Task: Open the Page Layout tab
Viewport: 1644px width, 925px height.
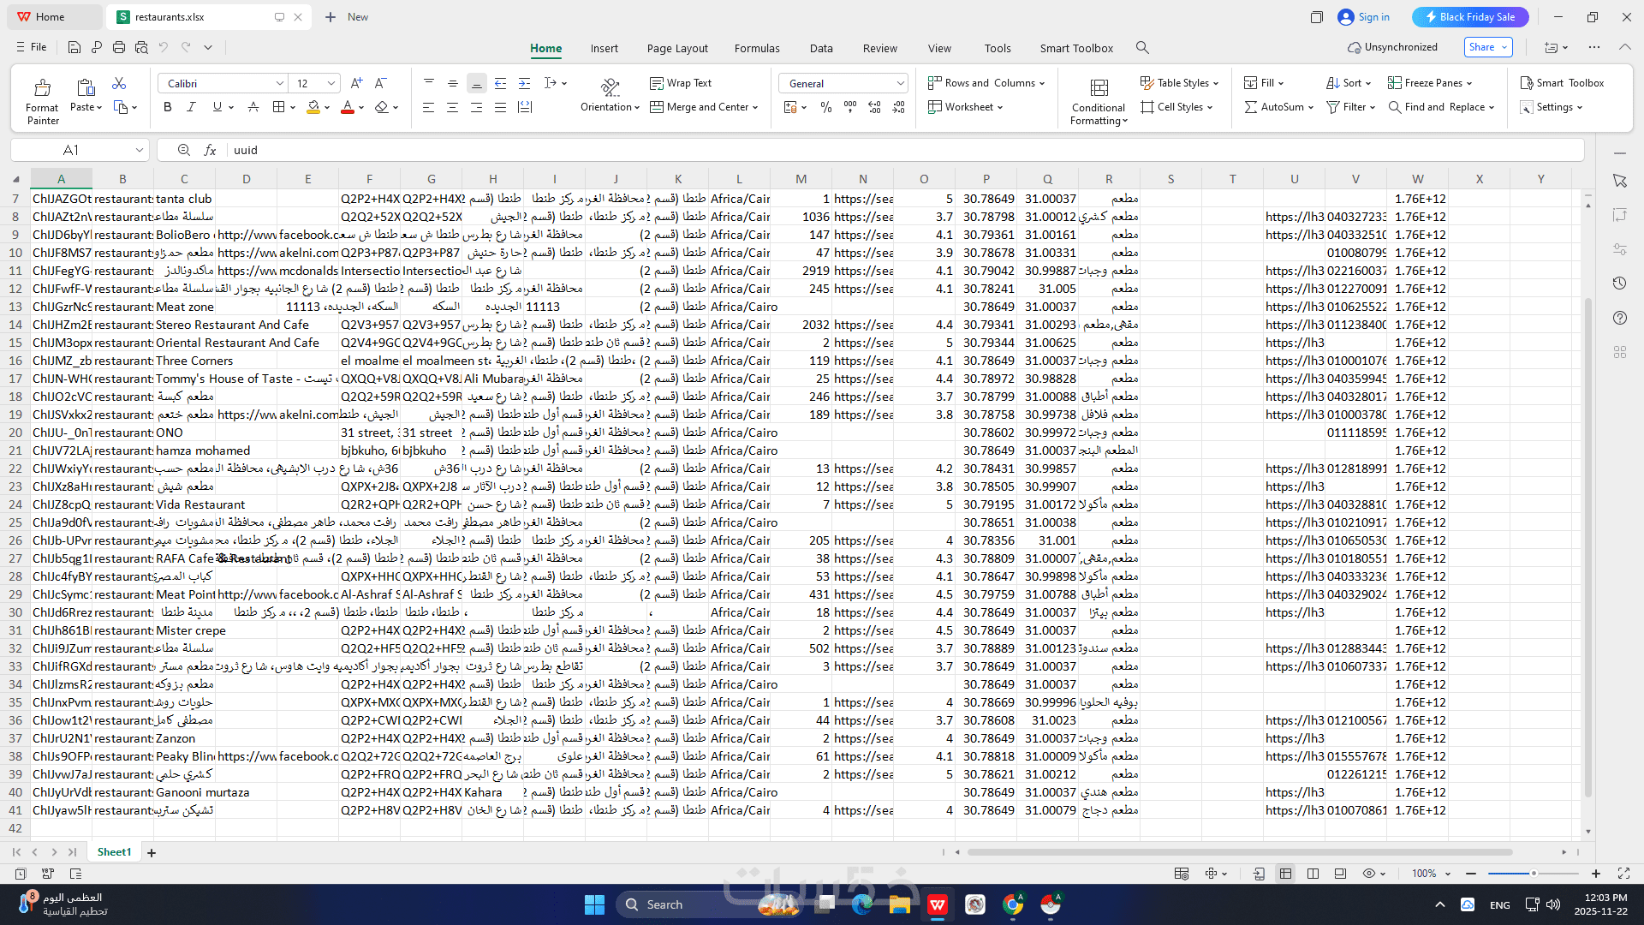Action: [676, 48]
